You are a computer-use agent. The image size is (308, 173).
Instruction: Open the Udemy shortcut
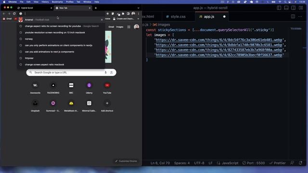89,88
